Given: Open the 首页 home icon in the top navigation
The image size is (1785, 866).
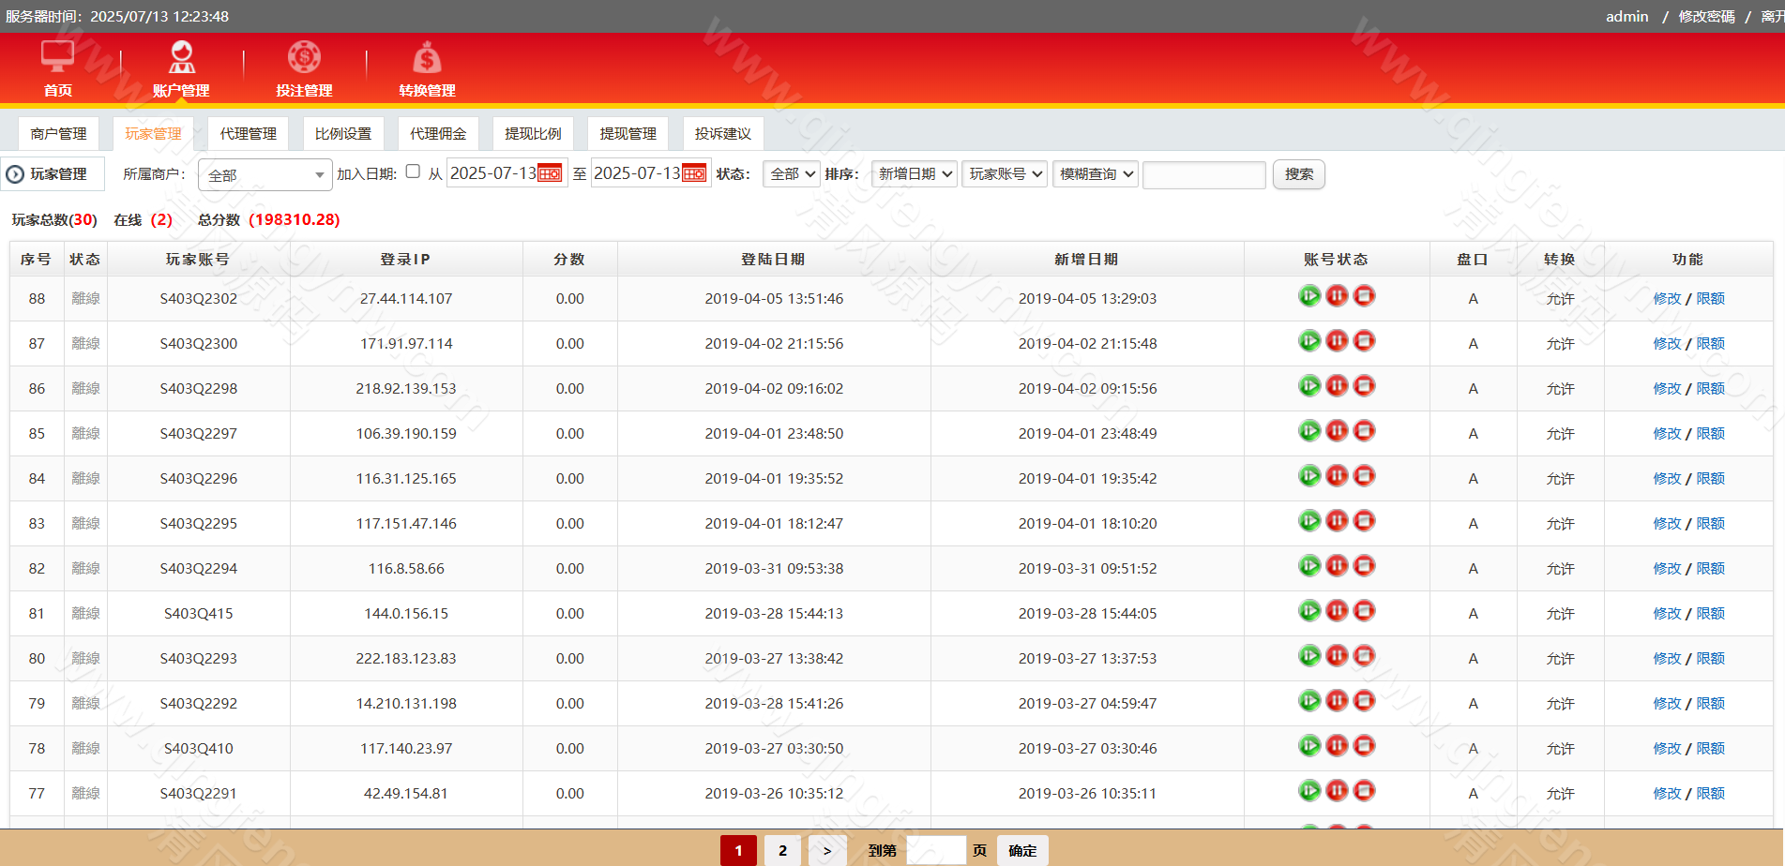Looking at the screenshot, I should click(57, 58).
